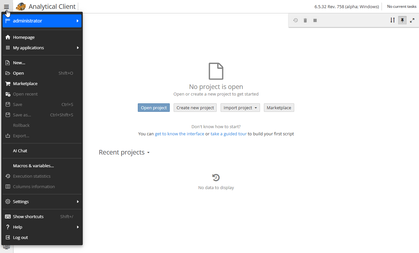
Task: Click the history icon in tasks panel
Action: pyautogui.click(x=296, y=20)
